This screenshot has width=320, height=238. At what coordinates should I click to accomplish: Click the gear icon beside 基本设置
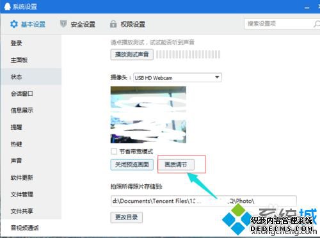coord(14,24)
